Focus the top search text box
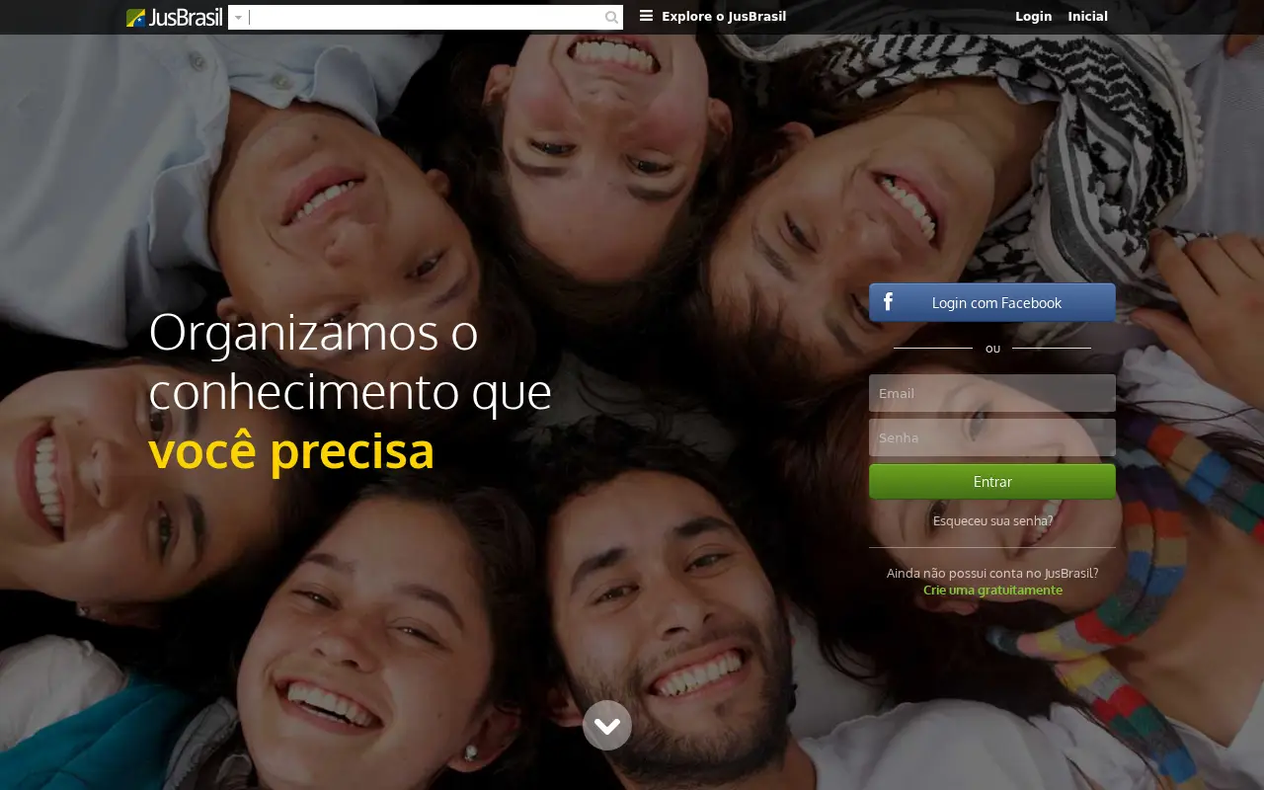The height and width of the screenshot is (790, 1264). [425, 17]
